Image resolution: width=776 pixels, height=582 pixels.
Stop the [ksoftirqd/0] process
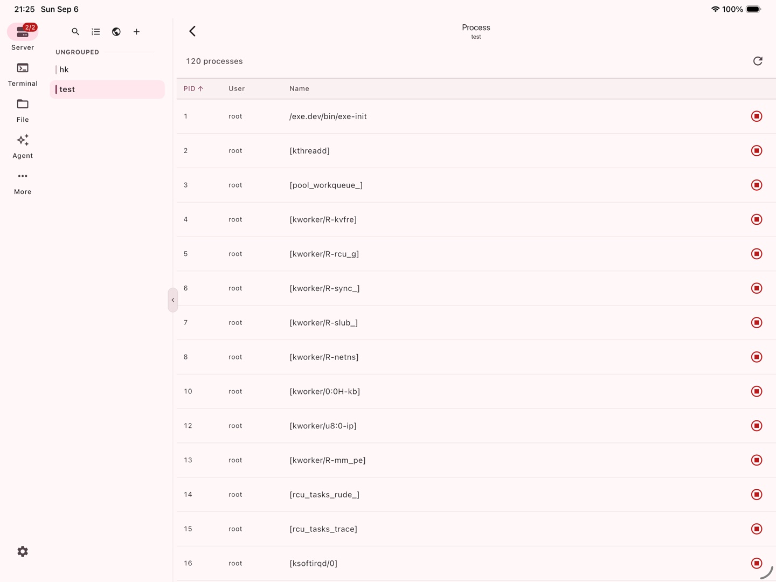coord(757,563)
